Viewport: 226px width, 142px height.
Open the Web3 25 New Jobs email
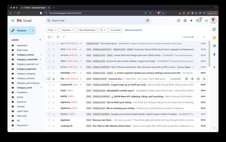tap(127, 61)
